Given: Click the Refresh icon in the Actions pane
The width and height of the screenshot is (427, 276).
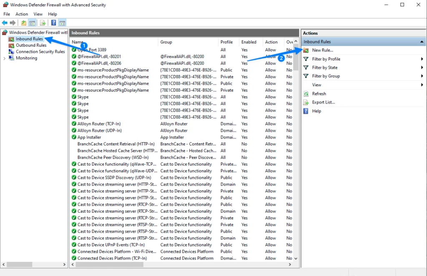Looking at the screenshot, I should coord(306,94).
